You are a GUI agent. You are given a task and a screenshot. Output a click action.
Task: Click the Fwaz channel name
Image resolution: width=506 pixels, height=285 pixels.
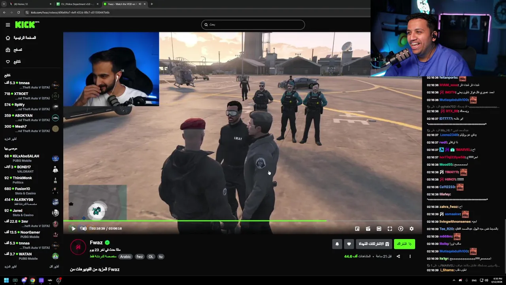coord(96,243)
